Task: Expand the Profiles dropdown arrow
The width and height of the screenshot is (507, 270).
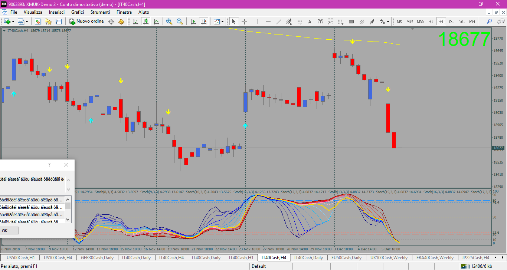Action: (27, 22)
